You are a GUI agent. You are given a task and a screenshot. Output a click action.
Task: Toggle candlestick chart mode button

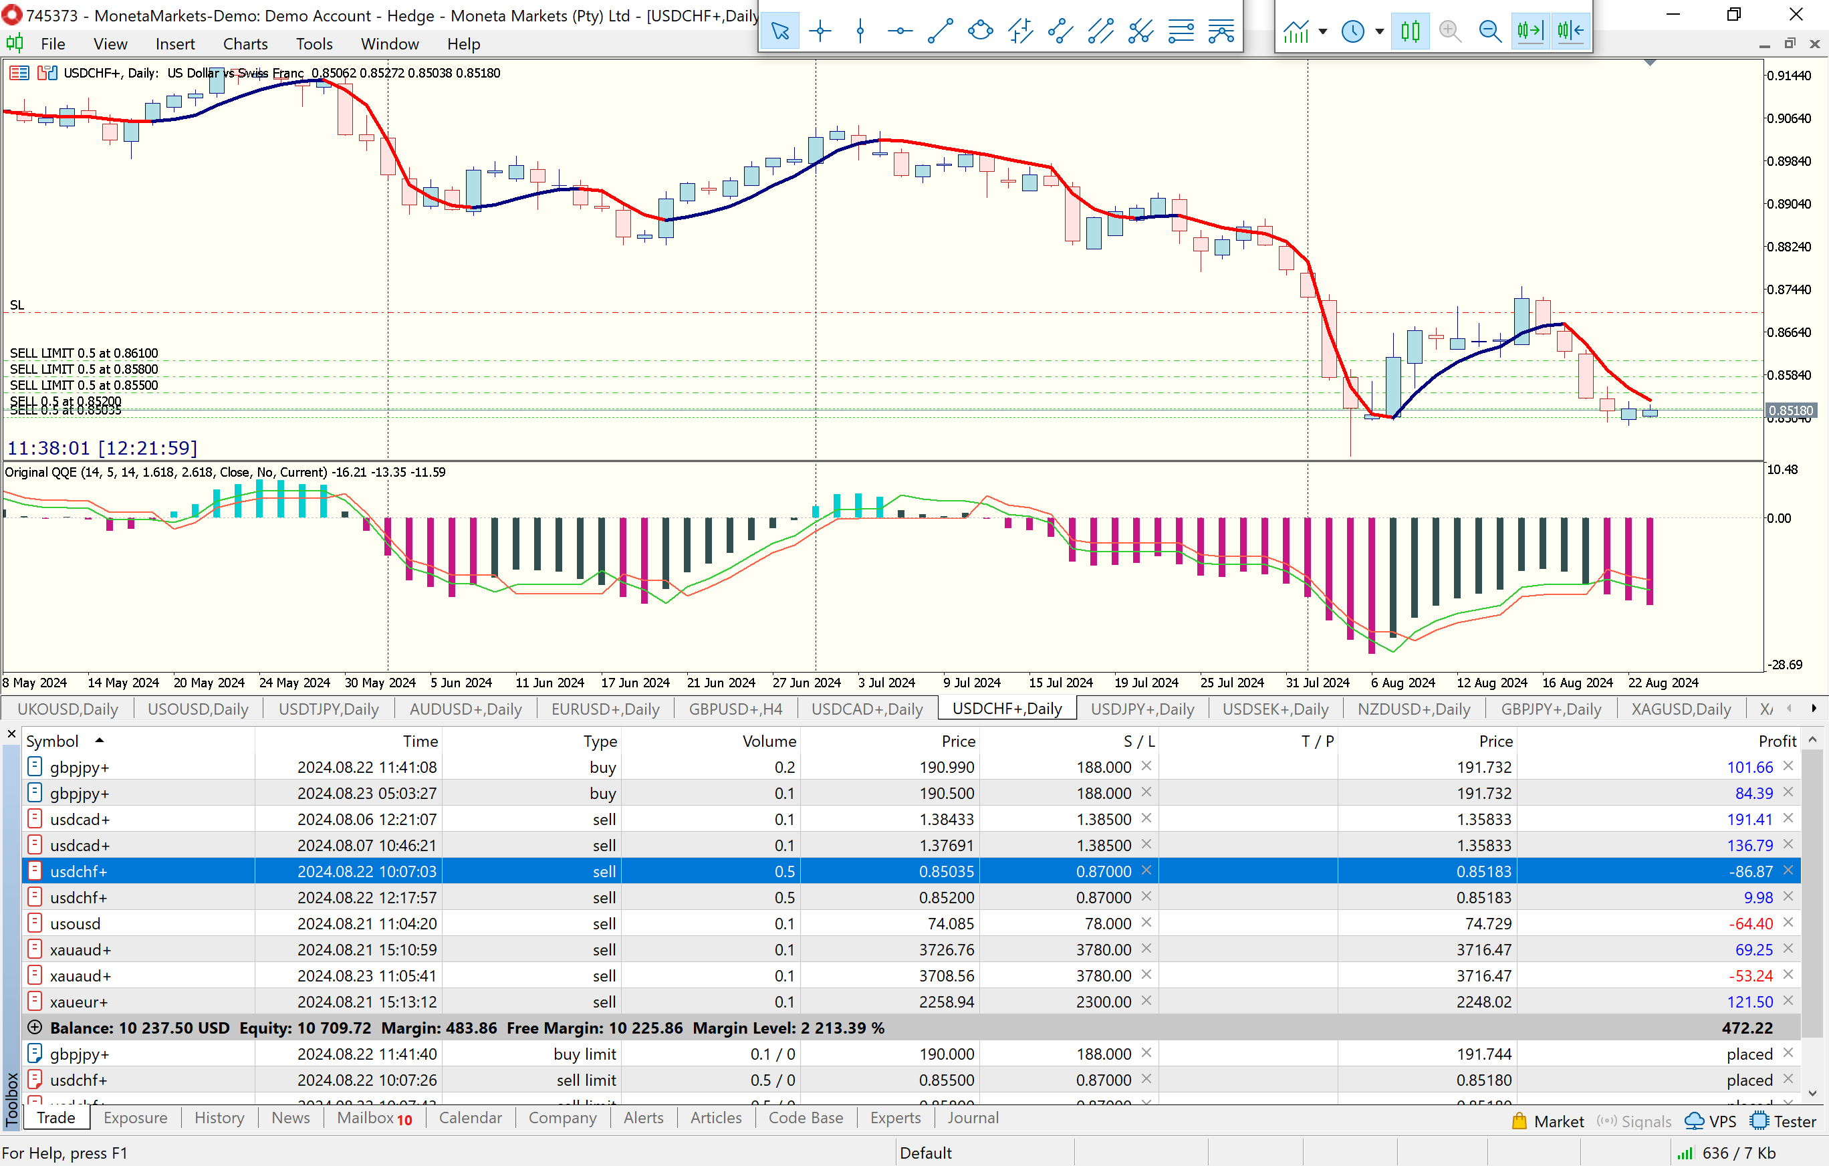click(x=1410, y=31)
